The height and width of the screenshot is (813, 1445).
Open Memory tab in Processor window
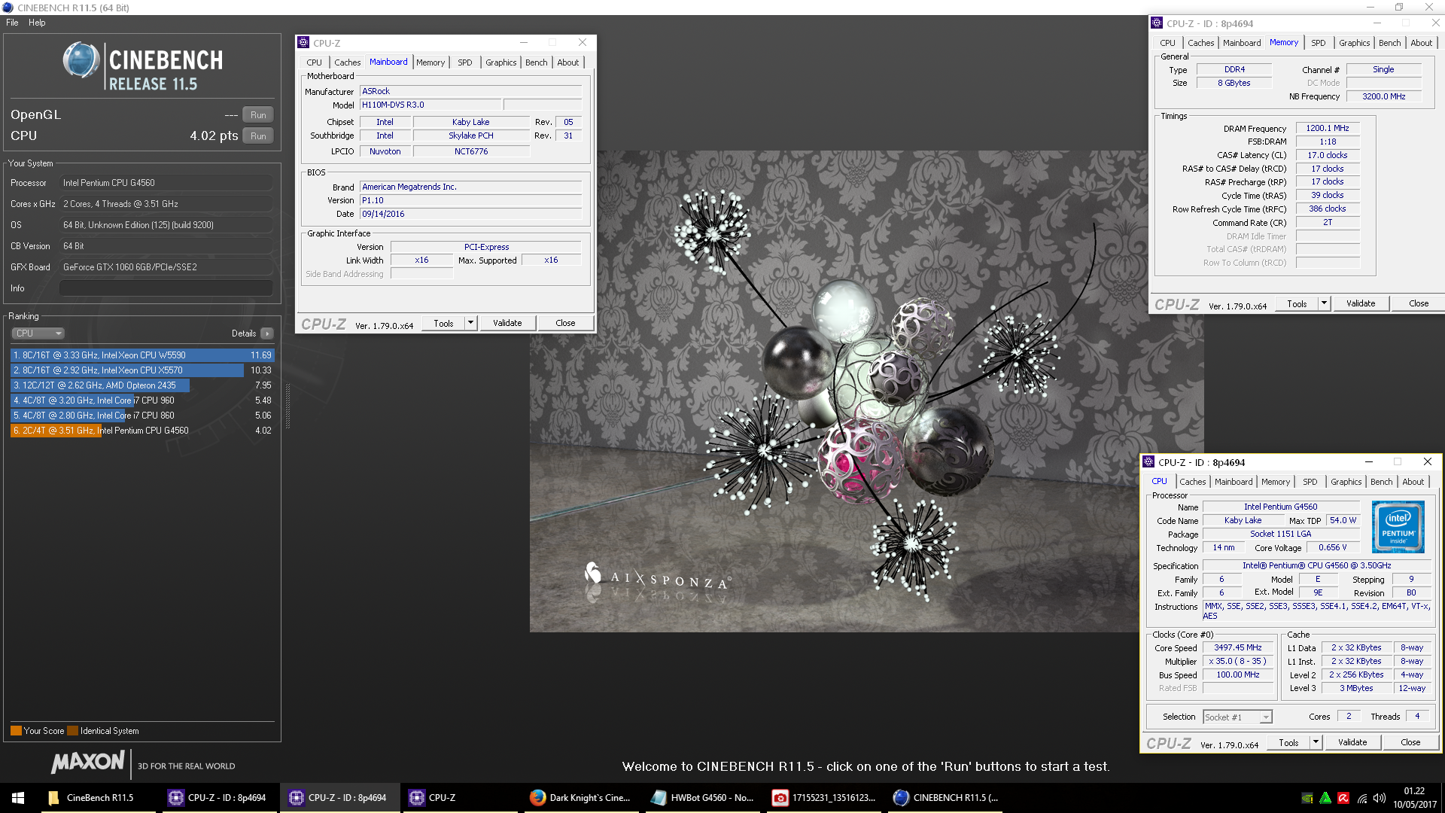point(1276,482)
